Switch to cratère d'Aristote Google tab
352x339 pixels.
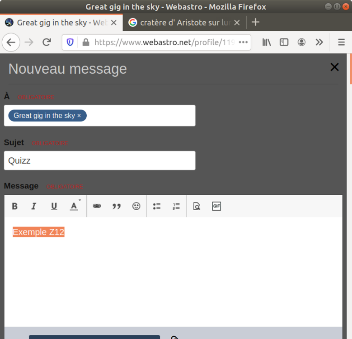(x=184, y=23)
